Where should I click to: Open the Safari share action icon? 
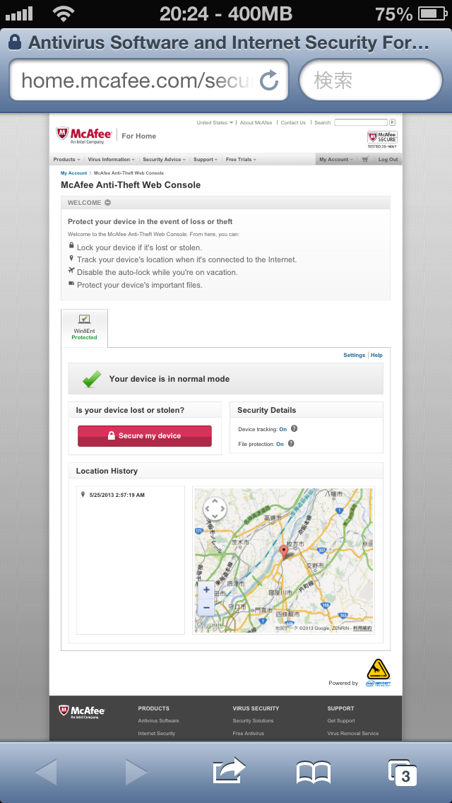point(229,771)
